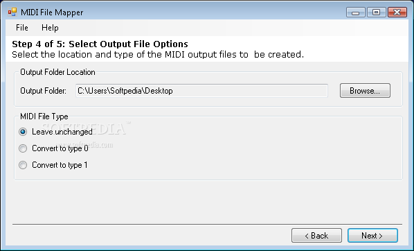This screenshot has height=251, width=414.
Task: Choose Convert to type 0
Action: point(53,148)
